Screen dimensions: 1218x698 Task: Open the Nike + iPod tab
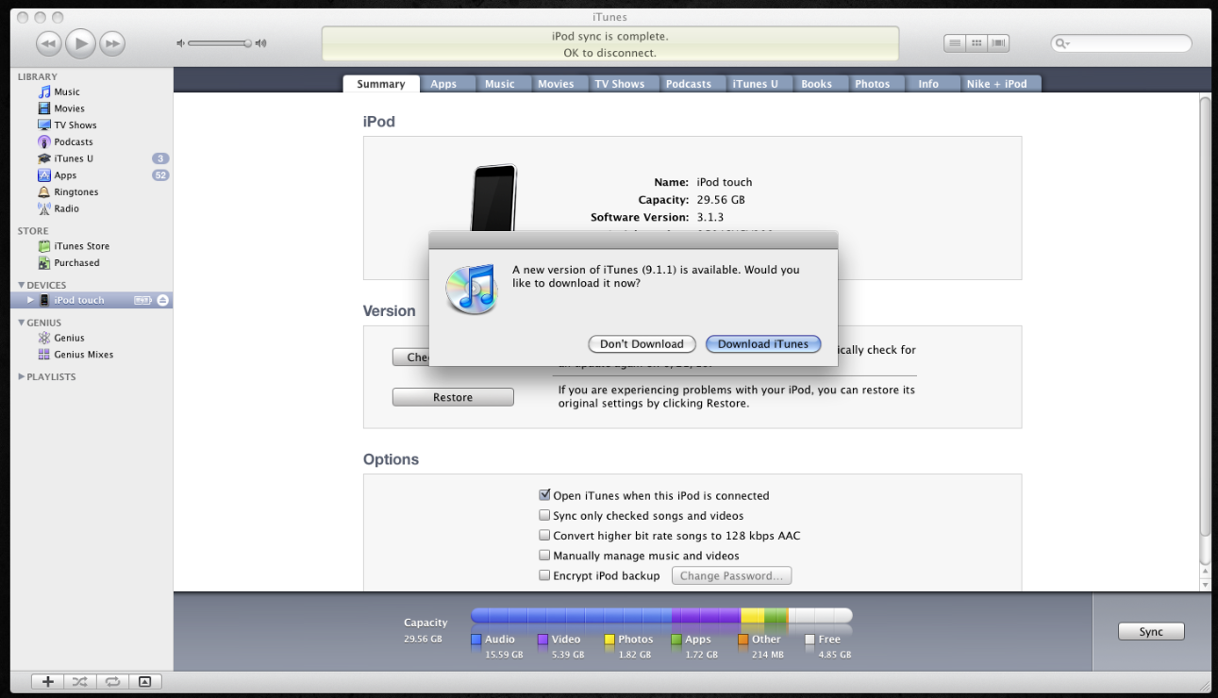(997, 84)
